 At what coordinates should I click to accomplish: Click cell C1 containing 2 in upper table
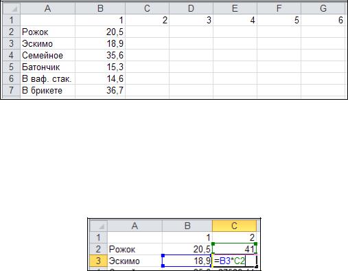coord(147,20)
